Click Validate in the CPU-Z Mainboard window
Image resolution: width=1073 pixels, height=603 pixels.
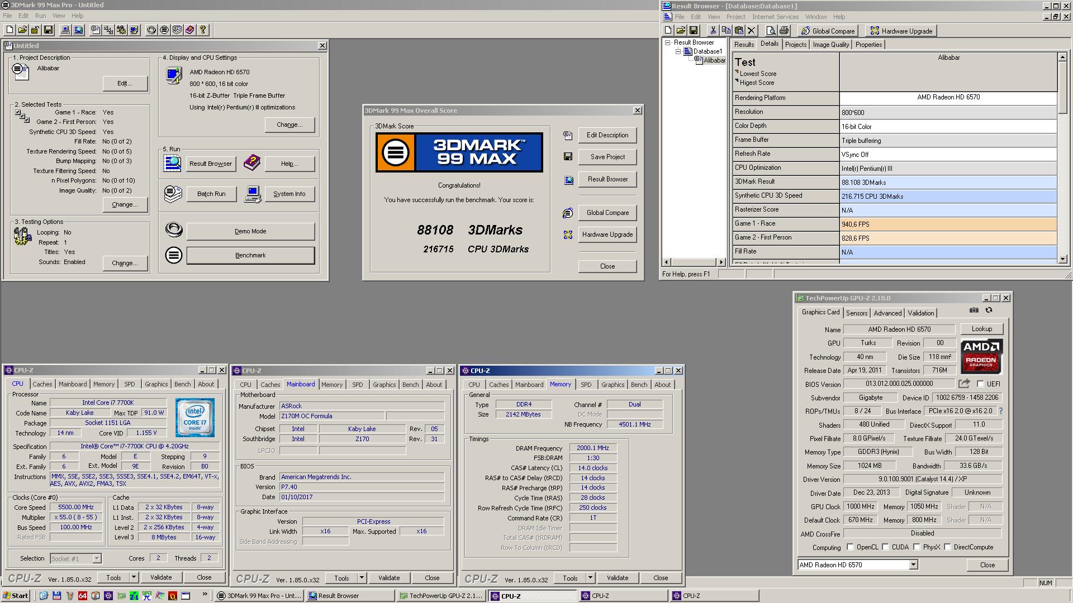click(x=389, y=578)
